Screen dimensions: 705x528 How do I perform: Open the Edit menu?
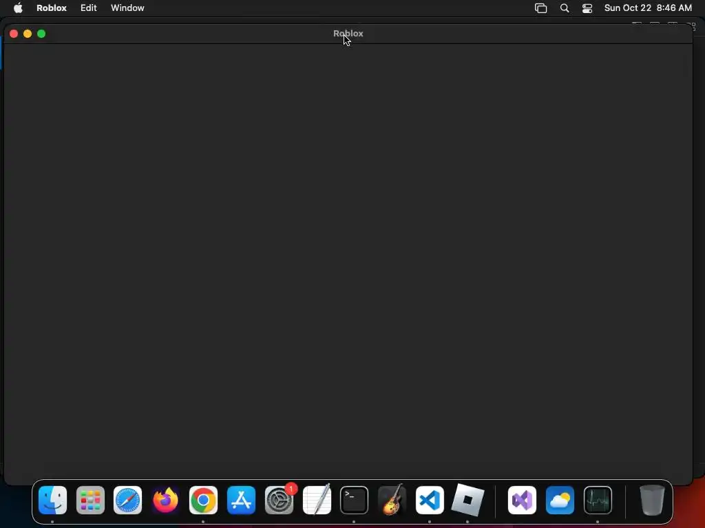tap(89, 8)
